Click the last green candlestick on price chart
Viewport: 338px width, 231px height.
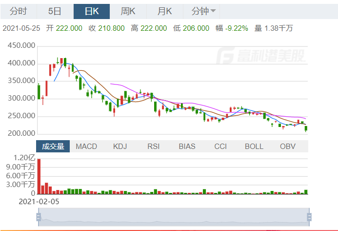306,129
